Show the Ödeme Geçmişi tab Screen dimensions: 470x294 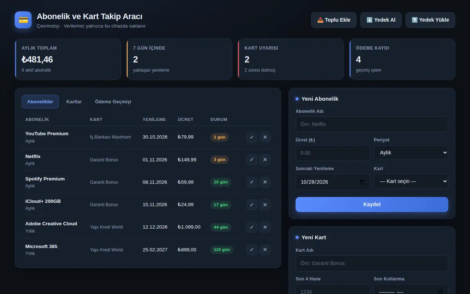coord(113,102)
